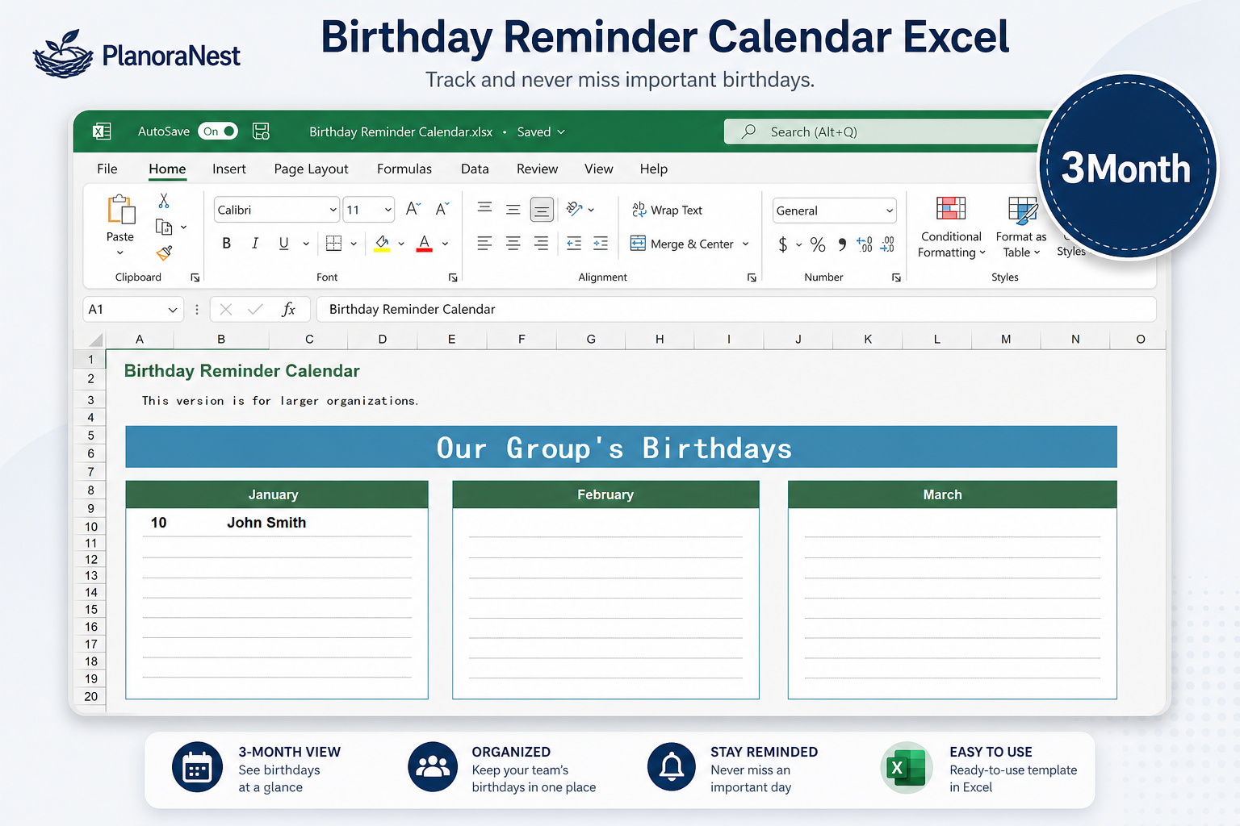Image resolution: width=1240 pixels, height=826 pixels.
Task: Expand the Merge & Center dropdown arrow
Action: pyautogui.click(x=745, y=244)
